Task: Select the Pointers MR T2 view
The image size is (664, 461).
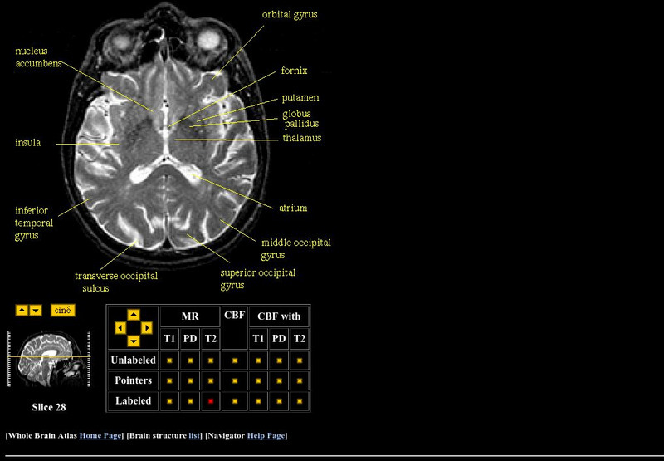Action: tap(211, 380)
